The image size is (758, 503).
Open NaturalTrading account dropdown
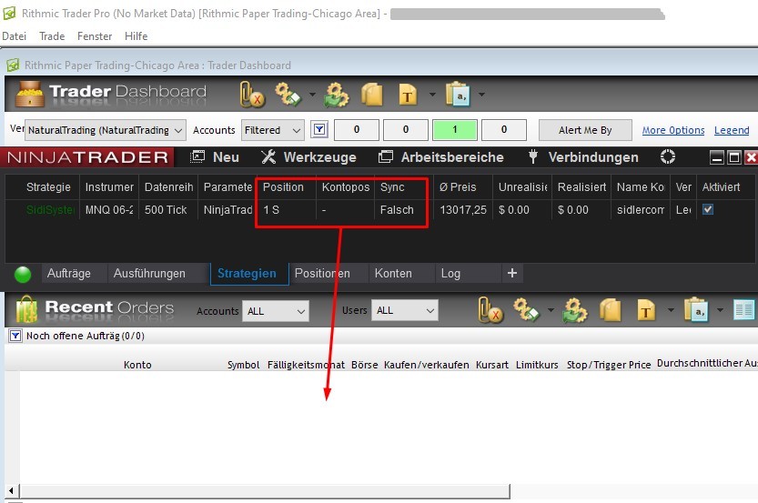pos(105,130)
